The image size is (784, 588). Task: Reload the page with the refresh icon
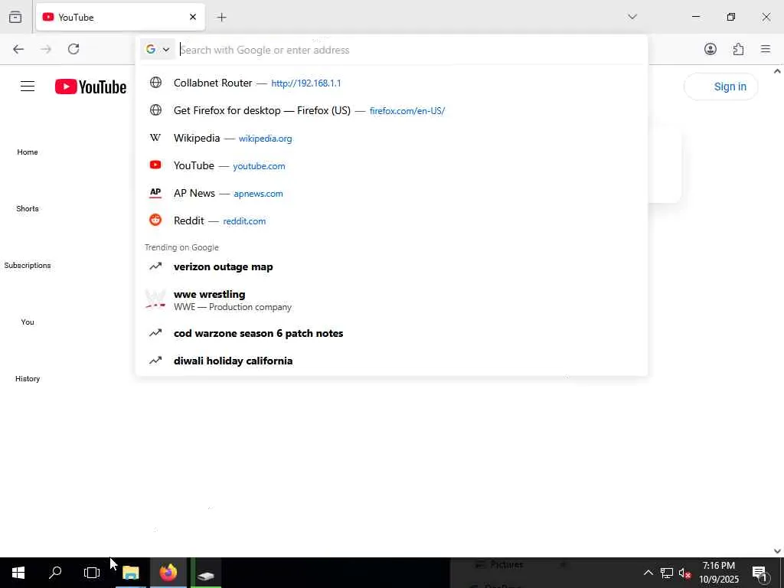tap(73, 49)
